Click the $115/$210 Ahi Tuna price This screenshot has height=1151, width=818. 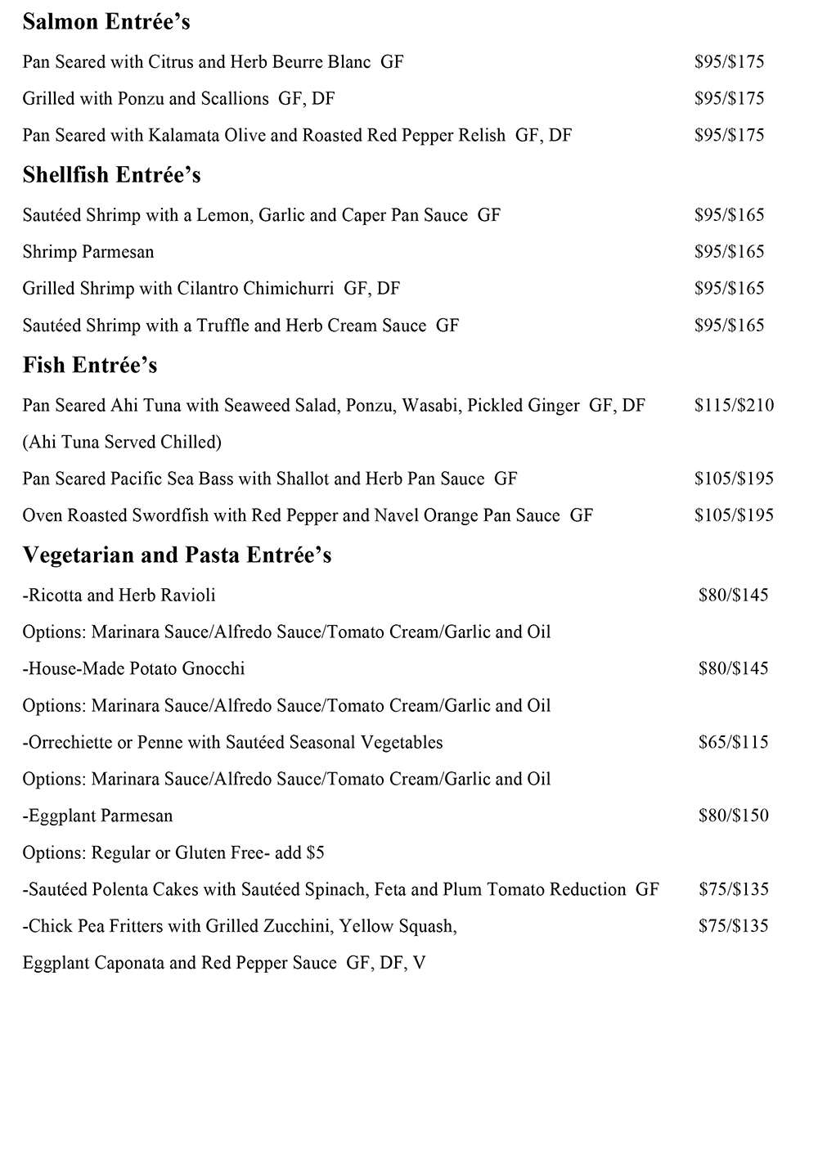(734, 406)
